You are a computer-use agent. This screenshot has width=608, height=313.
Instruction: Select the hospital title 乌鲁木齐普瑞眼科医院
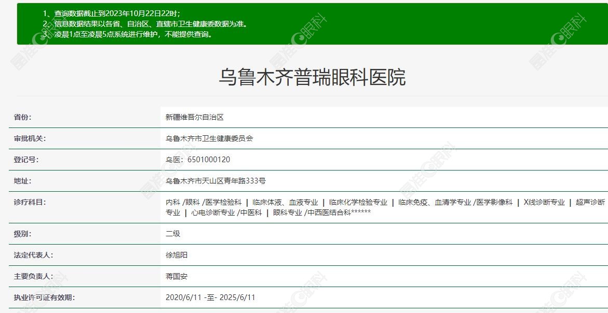[x=312, y=77]
